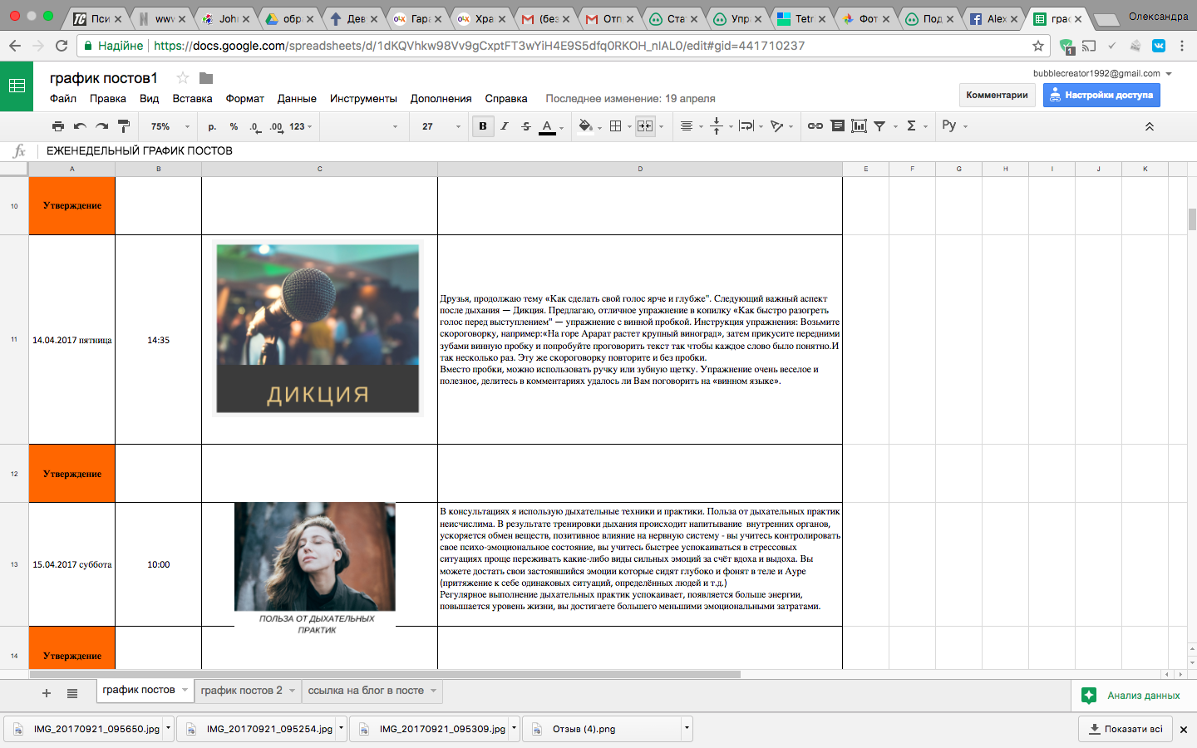This screenshot has height=748, width=1197.
Task: Open the functions sigma icon
Action: pyautogui.click(x=912, y=126)
